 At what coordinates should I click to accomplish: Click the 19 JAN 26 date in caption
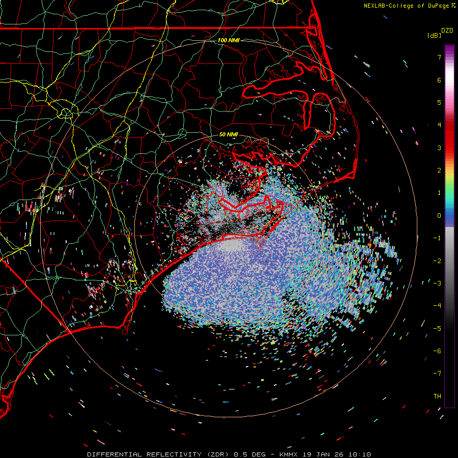(322, 454)
